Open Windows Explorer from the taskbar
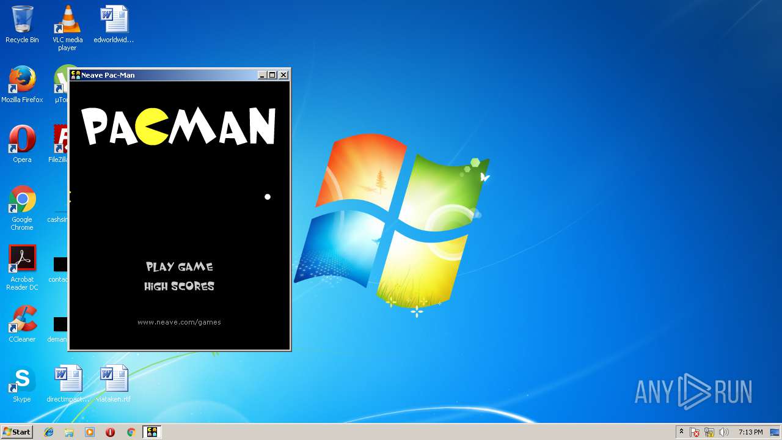 (69, 432)
